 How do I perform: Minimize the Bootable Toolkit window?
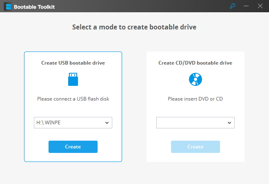pyautogui.click(x=246, y=6)
